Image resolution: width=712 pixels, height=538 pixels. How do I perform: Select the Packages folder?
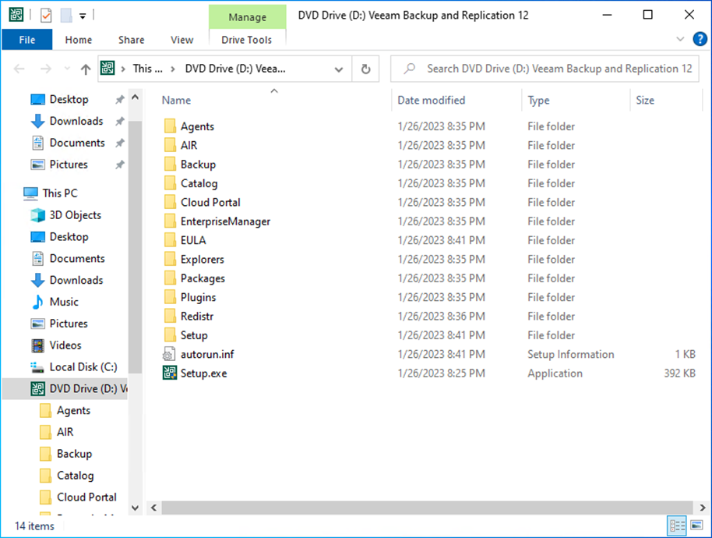203,278
